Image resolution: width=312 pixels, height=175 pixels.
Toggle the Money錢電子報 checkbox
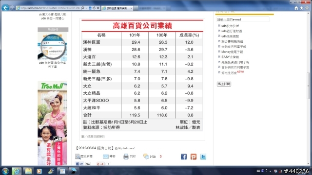[x=219, y=52]
